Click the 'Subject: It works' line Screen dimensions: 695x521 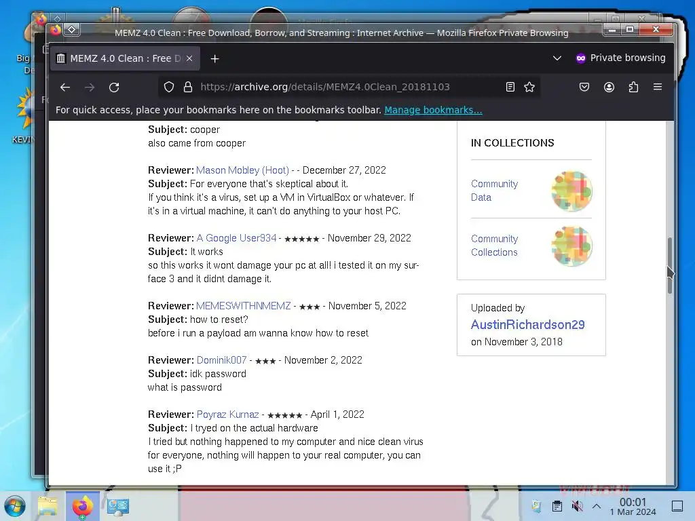(x=185, y=252)
